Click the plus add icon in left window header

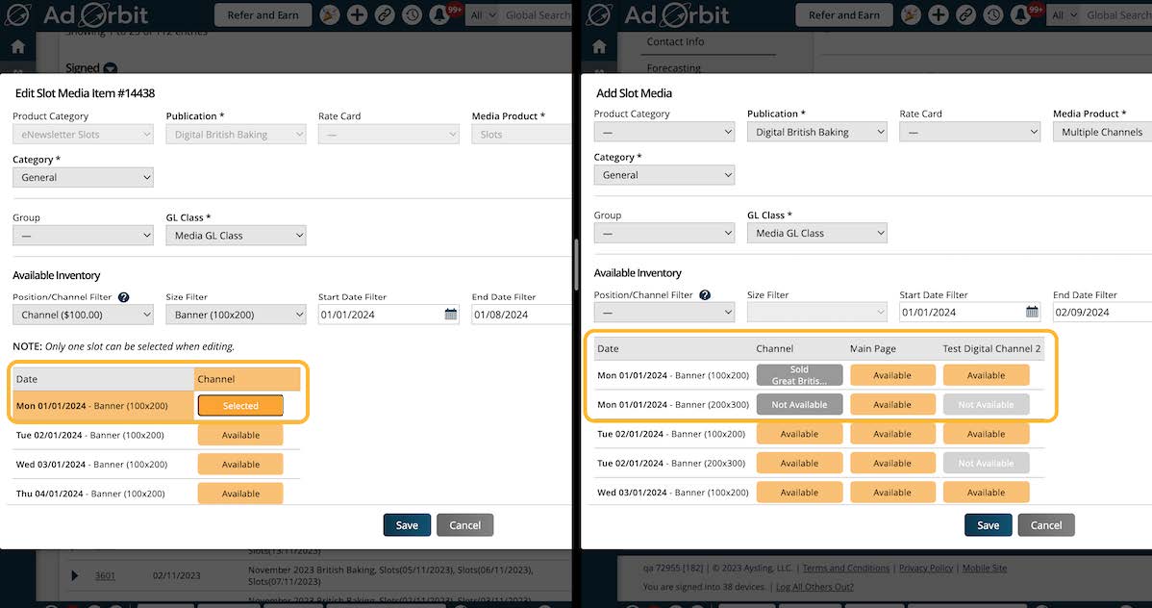357,14
